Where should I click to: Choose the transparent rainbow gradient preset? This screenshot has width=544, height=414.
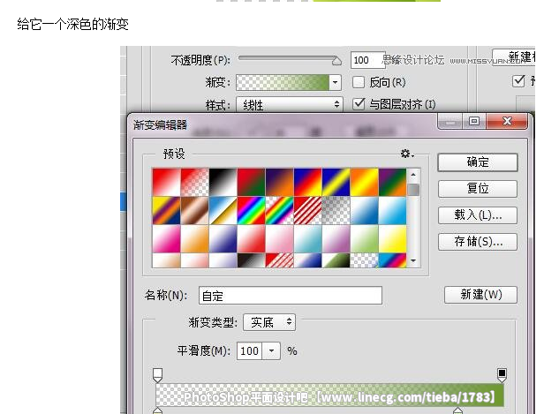click(x=280, y=211)
